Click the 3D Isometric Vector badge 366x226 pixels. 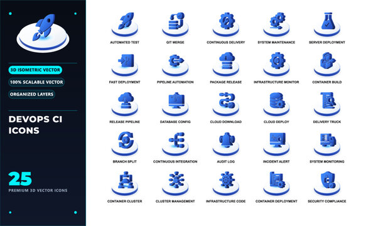coord(35,70)
